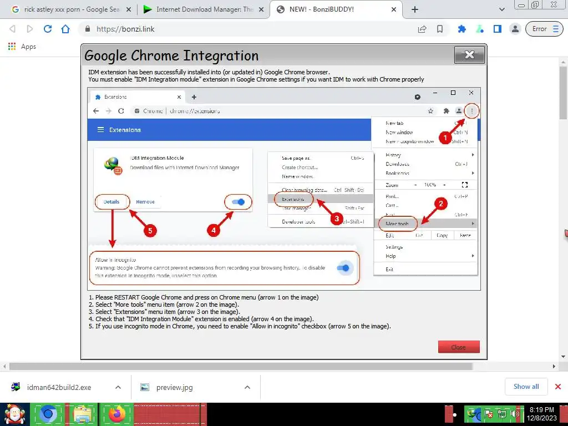Click the green flask extension icon
The width and height of the screenshot is (568, 426).
tap(480, 29)
